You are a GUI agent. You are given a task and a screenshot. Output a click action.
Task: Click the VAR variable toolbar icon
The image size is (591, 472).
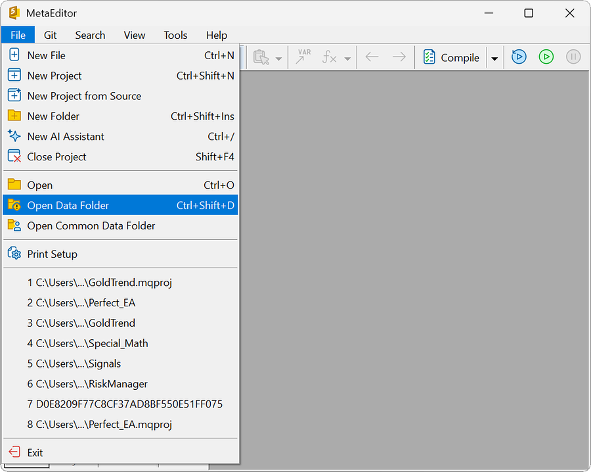point(303,57)
